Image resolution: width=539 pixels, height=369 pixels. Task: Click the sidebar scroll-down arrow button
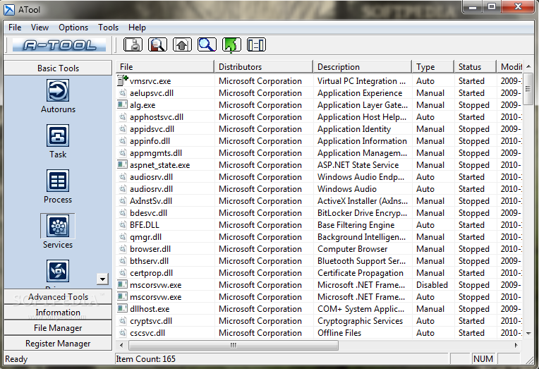coord(102,279)
